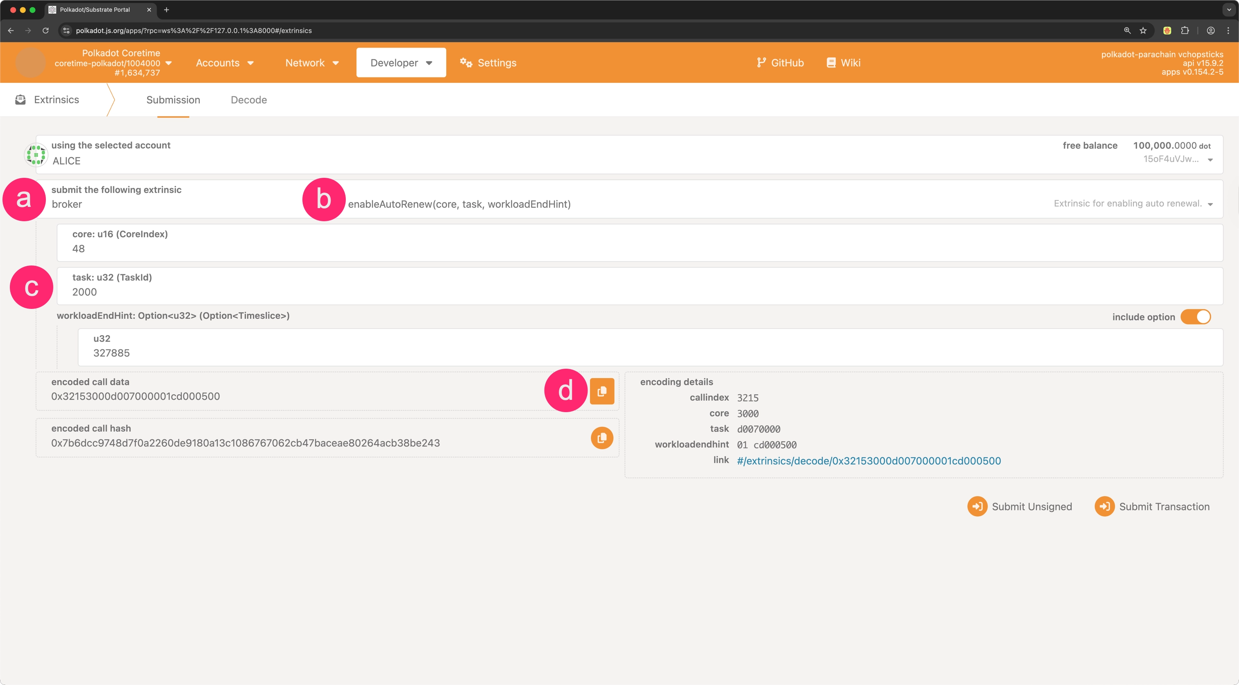Click the browser address bar URL
The height and width of the screenshot is (685, 1239).
click(194, 30)
